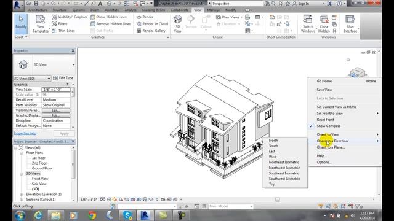Toggle Thin Lines display
This screenshot has width=394, height=221.
coord(63,31)
